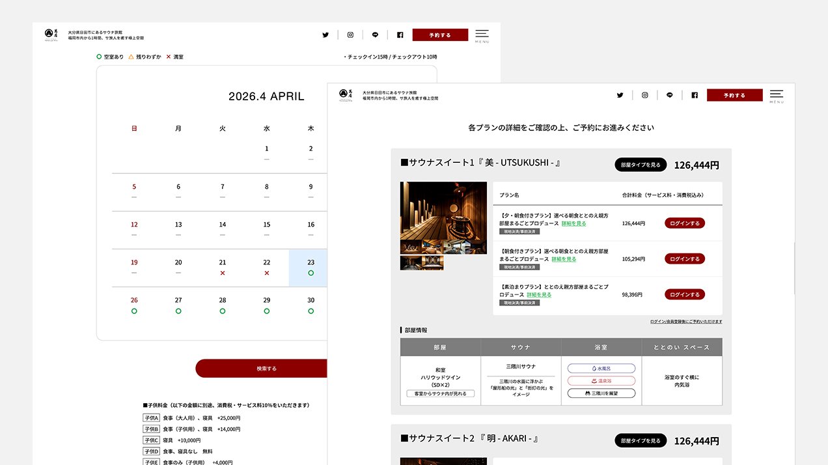Click LINE icon in back calendar page
This screenshot has height=465, width=828.
[x=375, y=35]
